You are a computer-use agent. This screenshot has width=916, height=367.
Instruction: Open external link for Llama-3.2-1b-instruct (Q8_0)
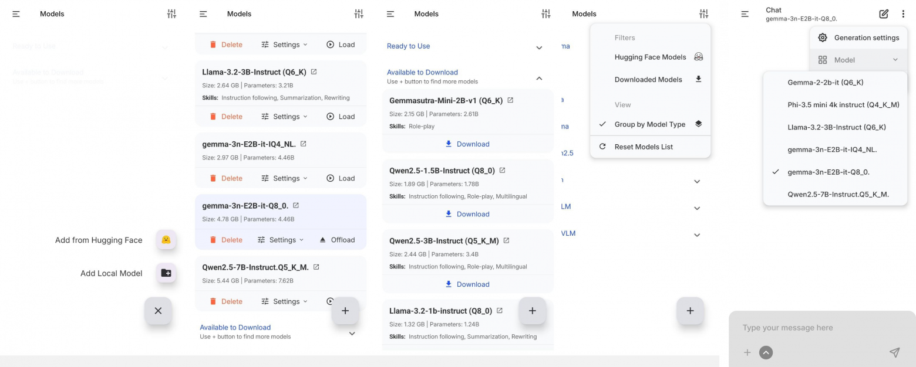(x=499, y=311)
